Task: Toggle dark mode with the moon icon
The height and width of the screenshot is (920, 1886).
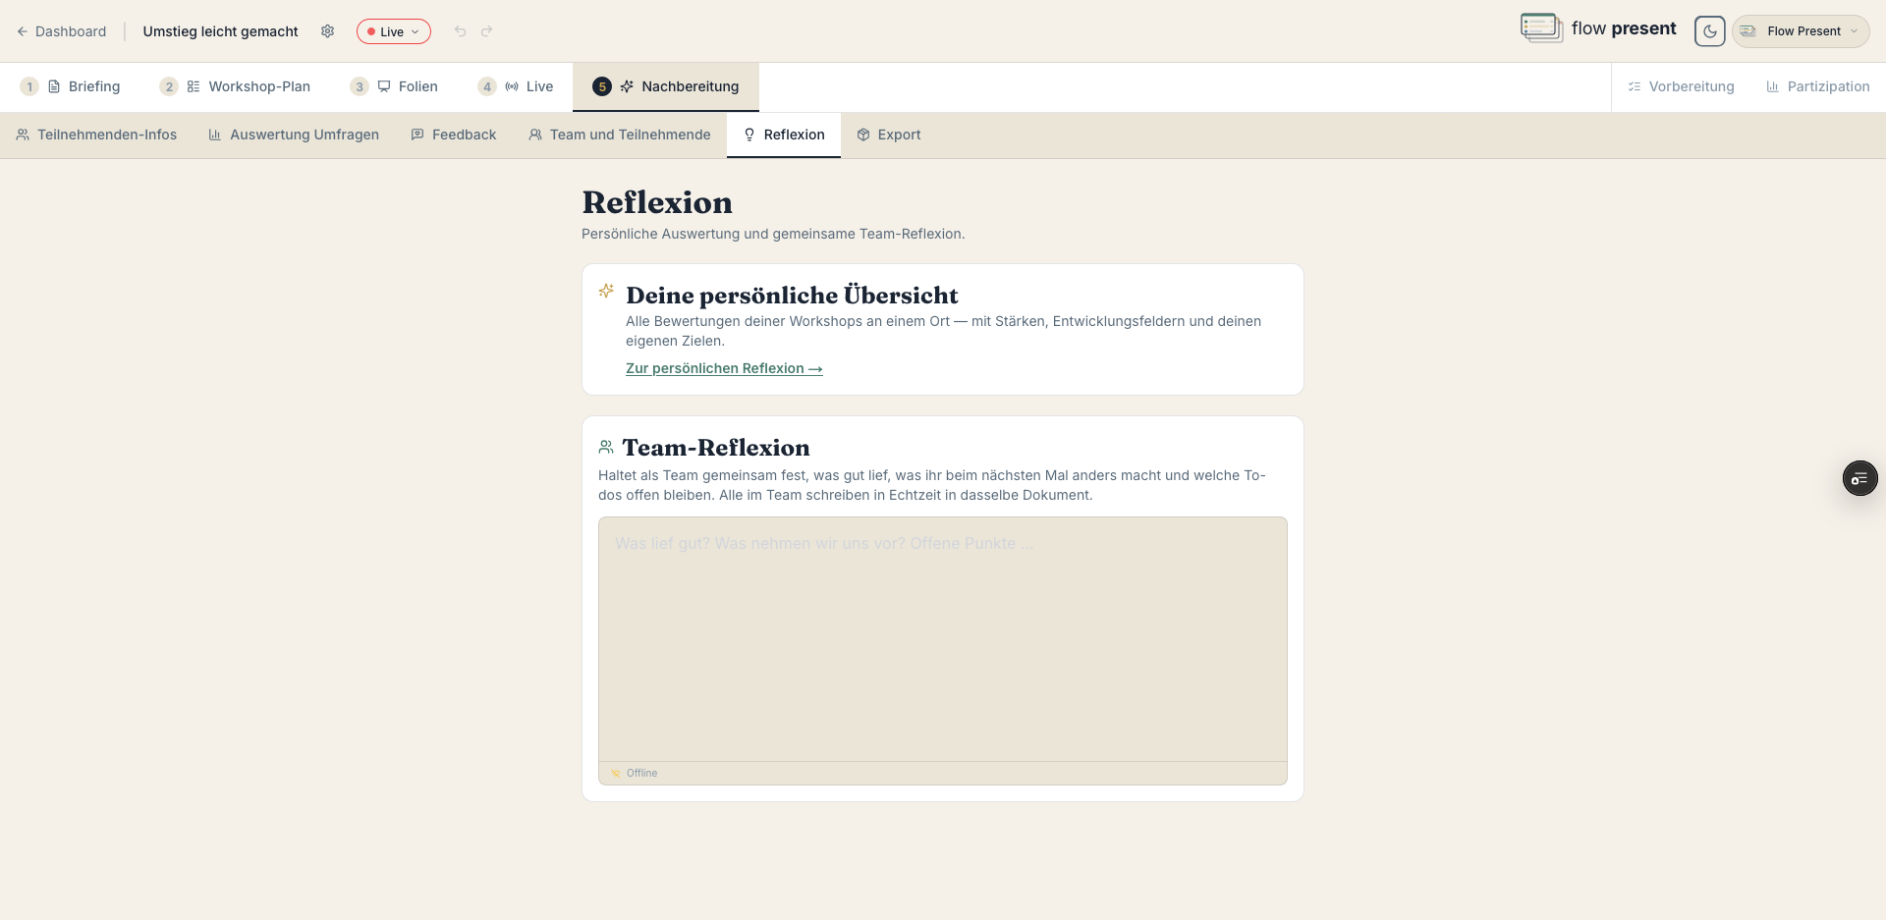Action: point(1709,31)
